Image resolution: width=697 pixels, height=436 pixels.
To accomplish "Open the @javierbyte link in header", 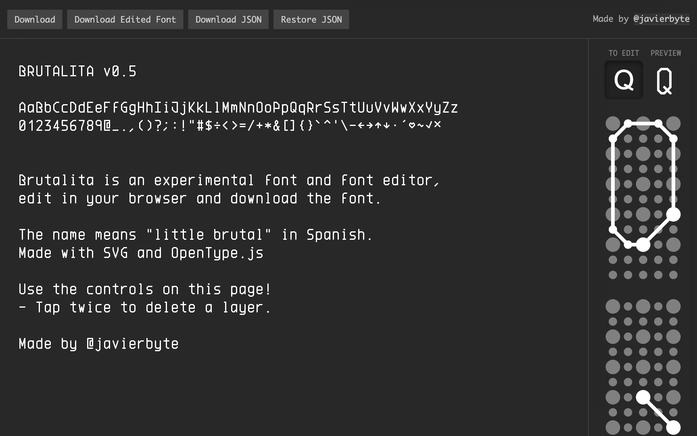I will pyautogui.click(x=661, y=19).
